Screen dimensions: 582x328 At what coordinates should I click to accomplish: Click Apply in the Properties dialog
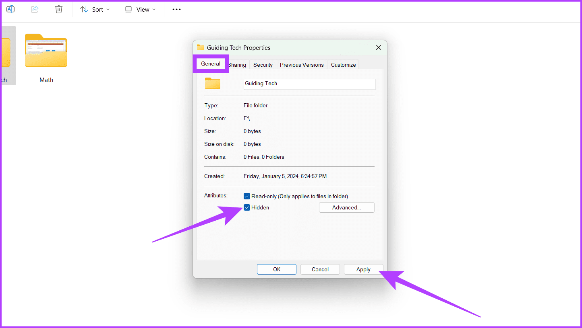tap(363, 269)
